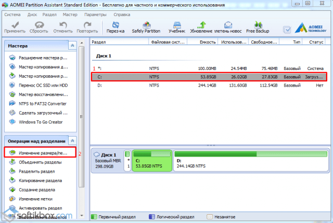Image resolution: width=333 pixels, height=223 pixels.
Task: Click the Диск 1 heading in partition list
Action: coord(104,56)
